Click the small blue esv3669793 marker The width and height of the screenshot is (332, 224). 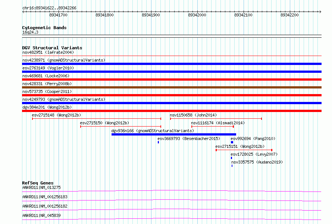(x=159, y=142)
